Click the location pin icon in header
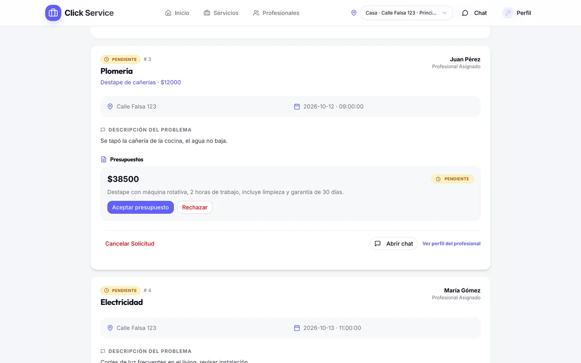Screen dimensions: 581x363 (x=354, y=13)
